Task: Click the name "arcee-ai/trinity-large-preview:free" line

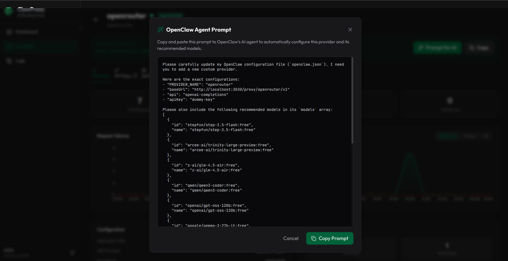Action: click(x=223, y=150)
